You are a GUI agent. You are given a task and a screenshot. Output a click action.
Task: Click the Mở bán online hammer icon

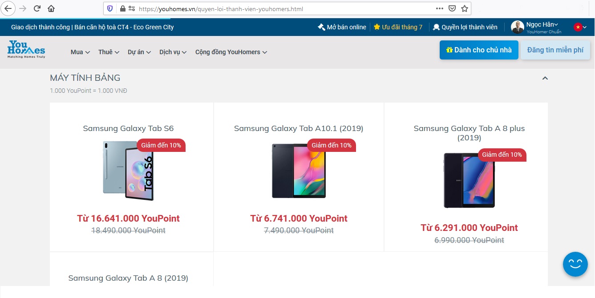click(x=321, y=27)
